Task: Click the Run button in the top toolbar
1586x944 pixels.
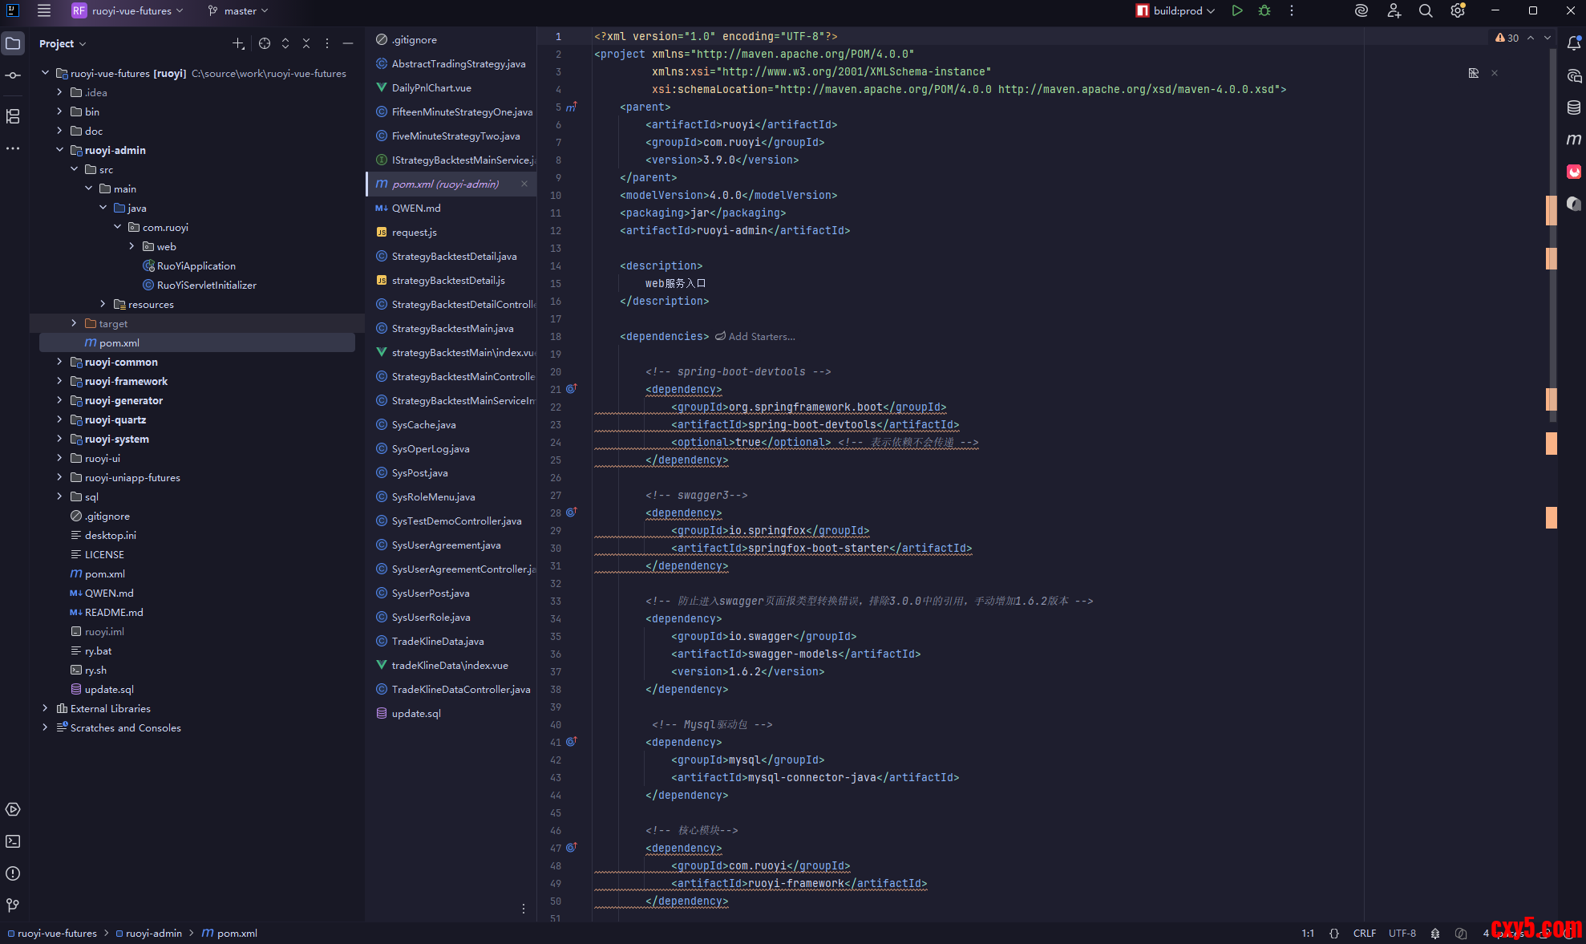Action: 1237,10
